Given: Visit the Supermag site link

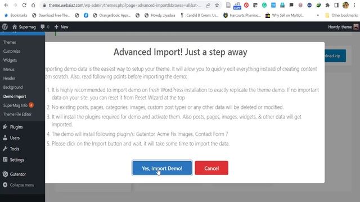Looking at the screenshot, I should tap(24, 27).
